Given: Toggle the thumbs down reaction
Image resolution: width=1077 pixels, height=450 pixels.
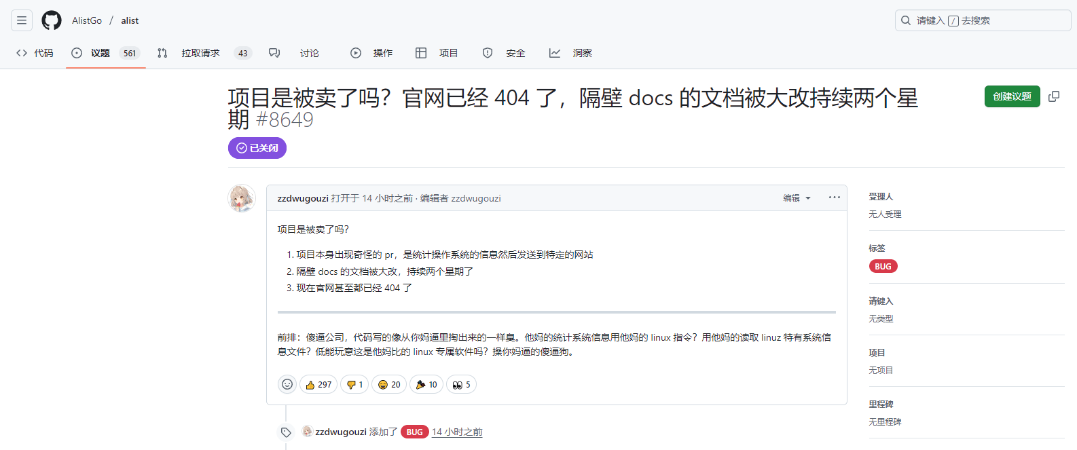Looking at the screenshot, I should click(354, 384).
